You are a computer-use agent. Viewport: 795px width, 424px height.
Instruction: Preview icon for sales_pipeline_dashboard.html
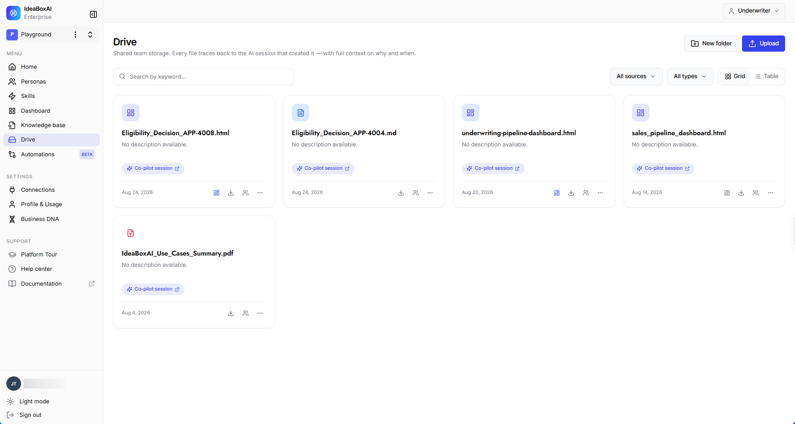pyautogui.click(x=727, y=193)
